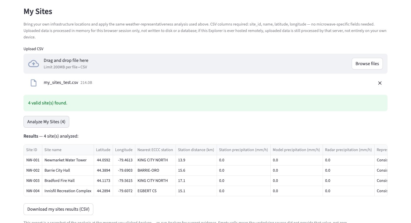Click the Upload CSV label
Screen dimensions: 411x223
click(x=33, y=49)
